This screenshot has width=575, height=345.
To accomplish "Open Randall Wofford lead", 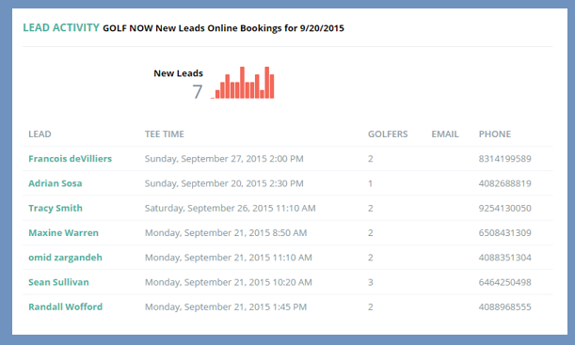I will click(66, 306).
